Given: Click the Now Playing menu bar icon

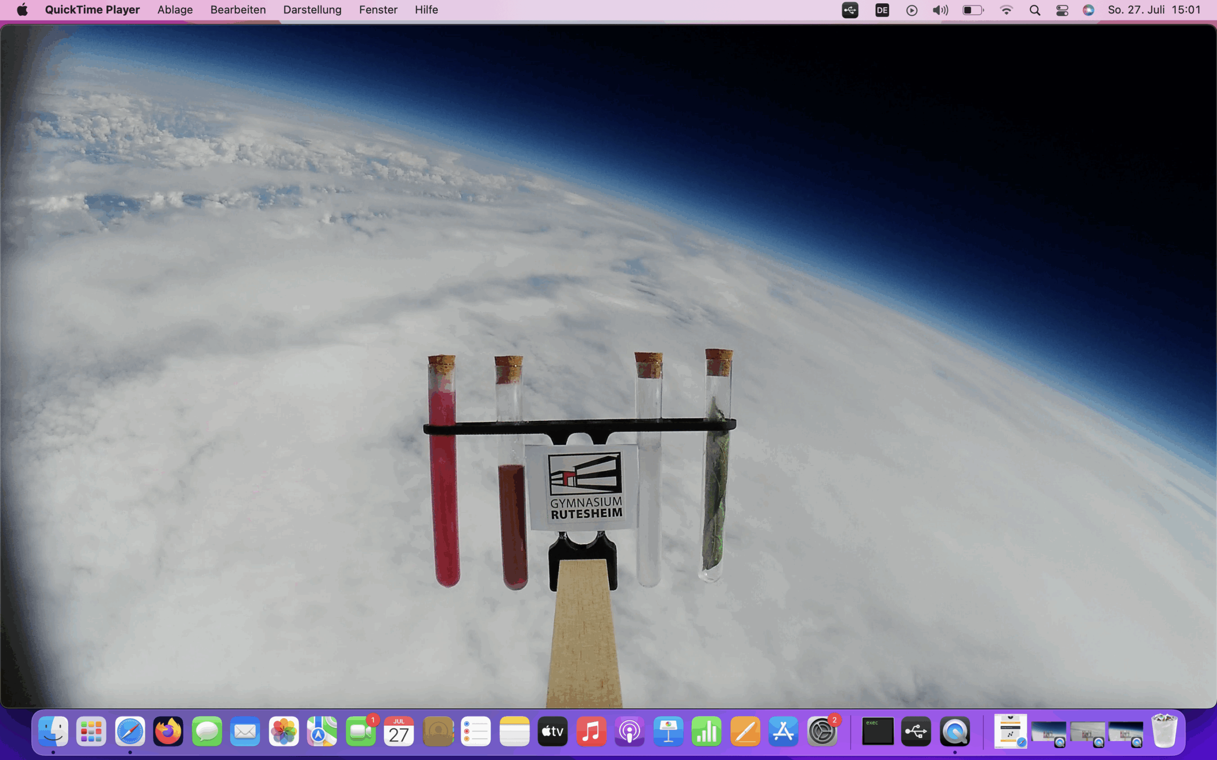Looking at the screenshot, I should [x=911, y=10].
